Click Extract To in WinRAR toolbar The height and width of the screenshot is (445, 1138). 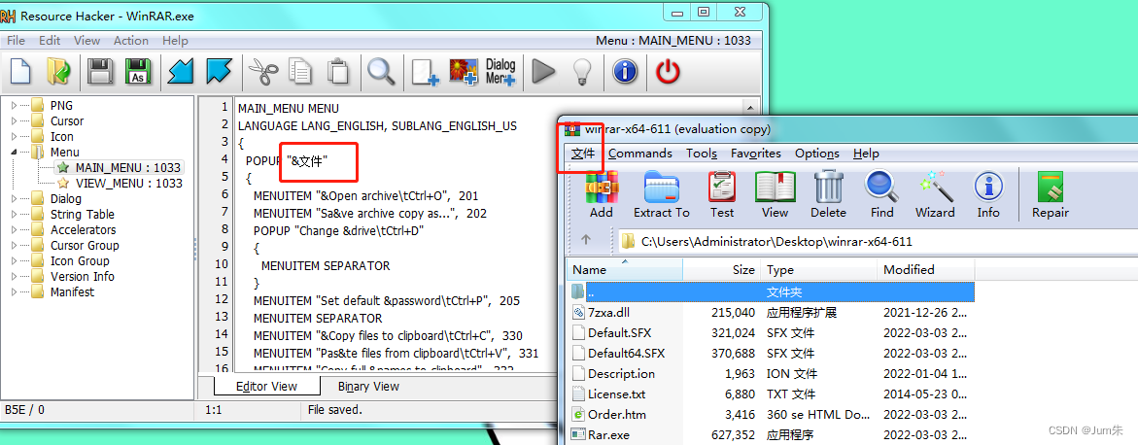661,194
